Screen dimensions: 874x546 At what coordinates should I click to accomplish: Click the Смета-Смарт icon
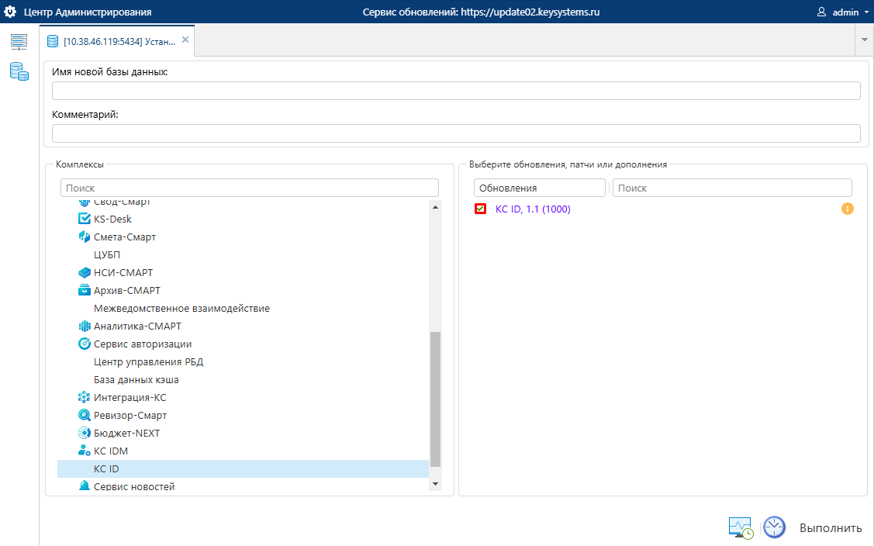85,237
